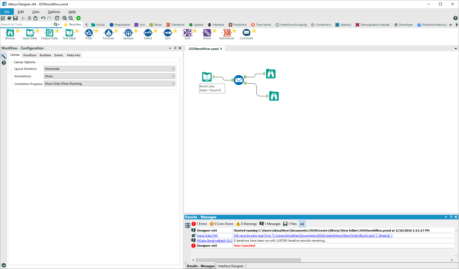The height and width of the screenshot is (269, 459).
Task: Open the MData-IterativeBatch (61) link
Action: (x=214, y=241)
